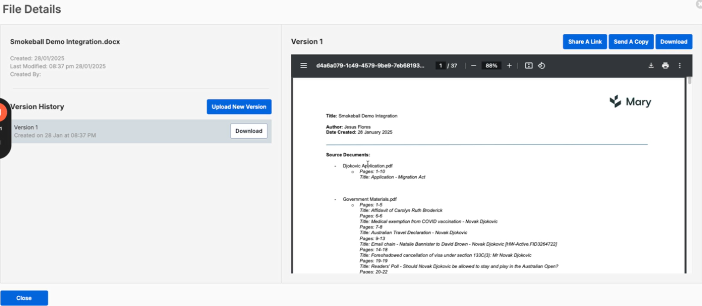The height and width of the screenshot is (306, 702).
Task: Click the Version History heading
Action: click(x=37, y=107)
